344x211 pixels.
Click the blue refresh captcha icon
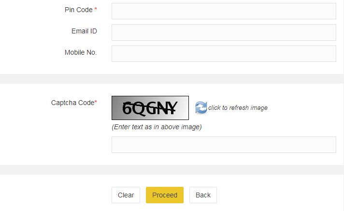tap(201, 108)
